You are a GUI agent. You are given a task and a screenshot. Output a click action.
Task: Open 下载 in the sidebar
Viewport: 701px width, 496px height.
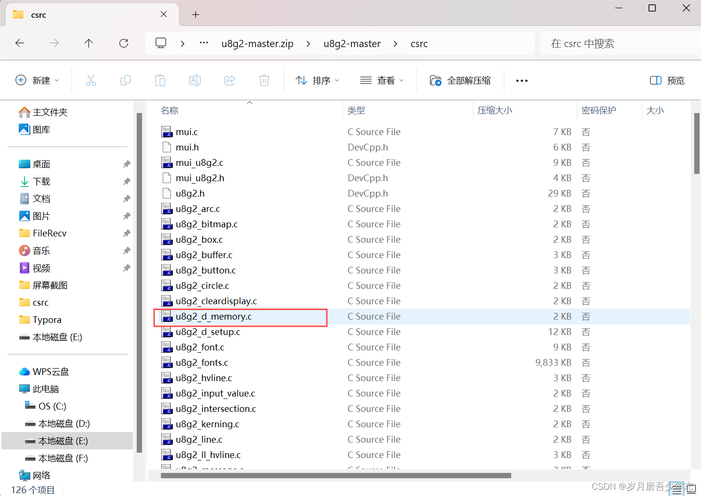click(x=34, y=181)
